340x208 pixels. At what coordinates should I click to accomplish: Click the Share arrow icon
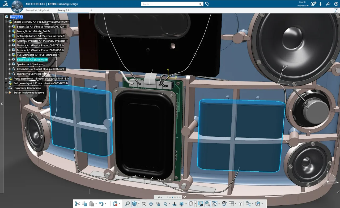click(x=328, y=4)
